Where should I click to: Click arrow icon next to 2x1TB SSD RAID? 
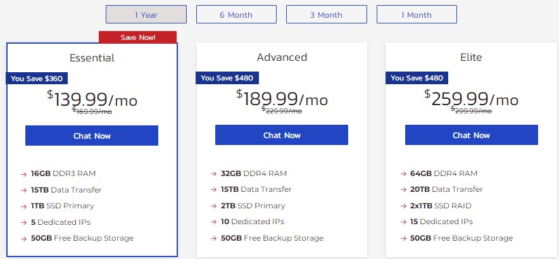tap(403, 206)
